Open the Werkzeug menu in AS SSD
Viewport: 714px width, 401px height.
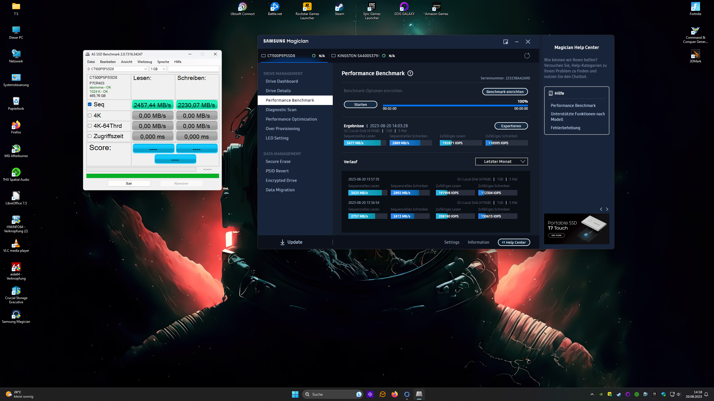(x=144, y=62)
